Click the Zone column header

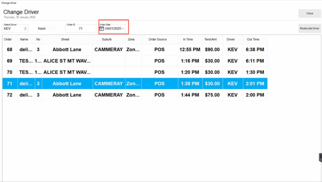click(x=131, y=39)
